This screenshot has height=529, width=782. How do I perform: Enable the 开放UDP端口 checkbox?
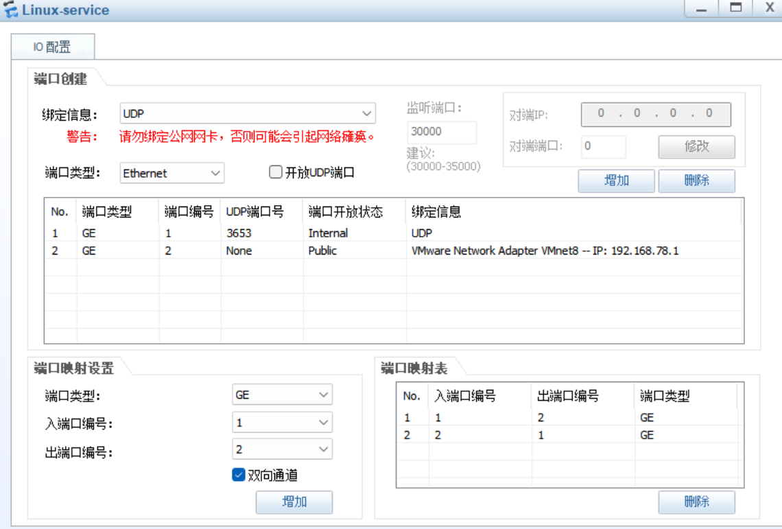pos(275,172)
